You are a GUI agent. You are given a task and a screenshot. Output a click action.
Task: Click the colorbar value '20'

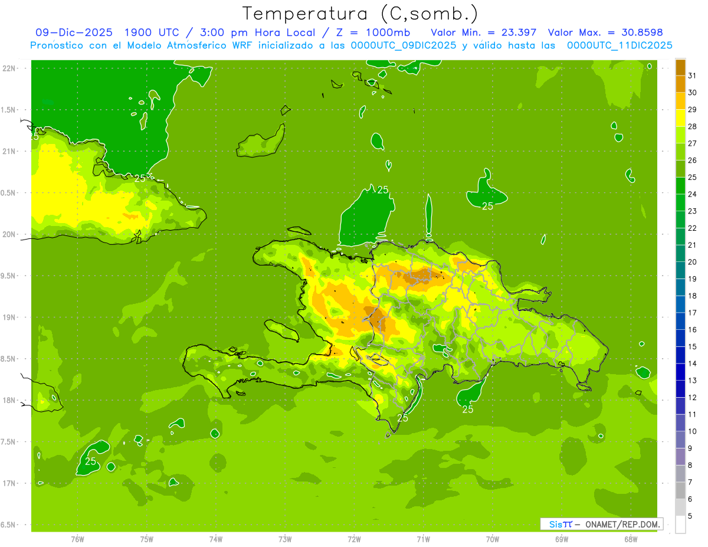tap(693, 262)
